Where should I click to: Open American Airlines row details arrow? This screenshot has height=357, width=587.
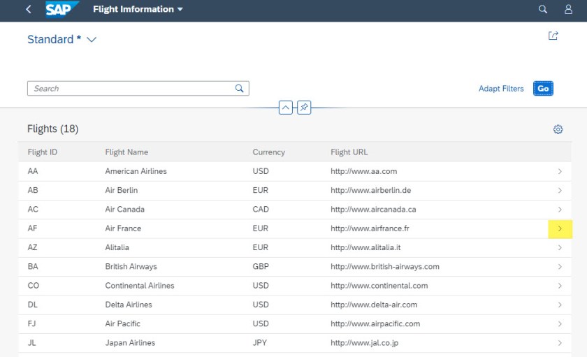pyautogui.click(x=560, y=171)
